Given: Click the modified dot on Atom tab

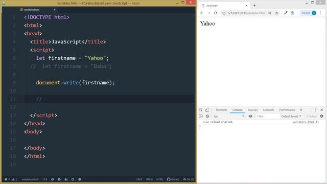Looking at the screenshot, I should (55, 10).
